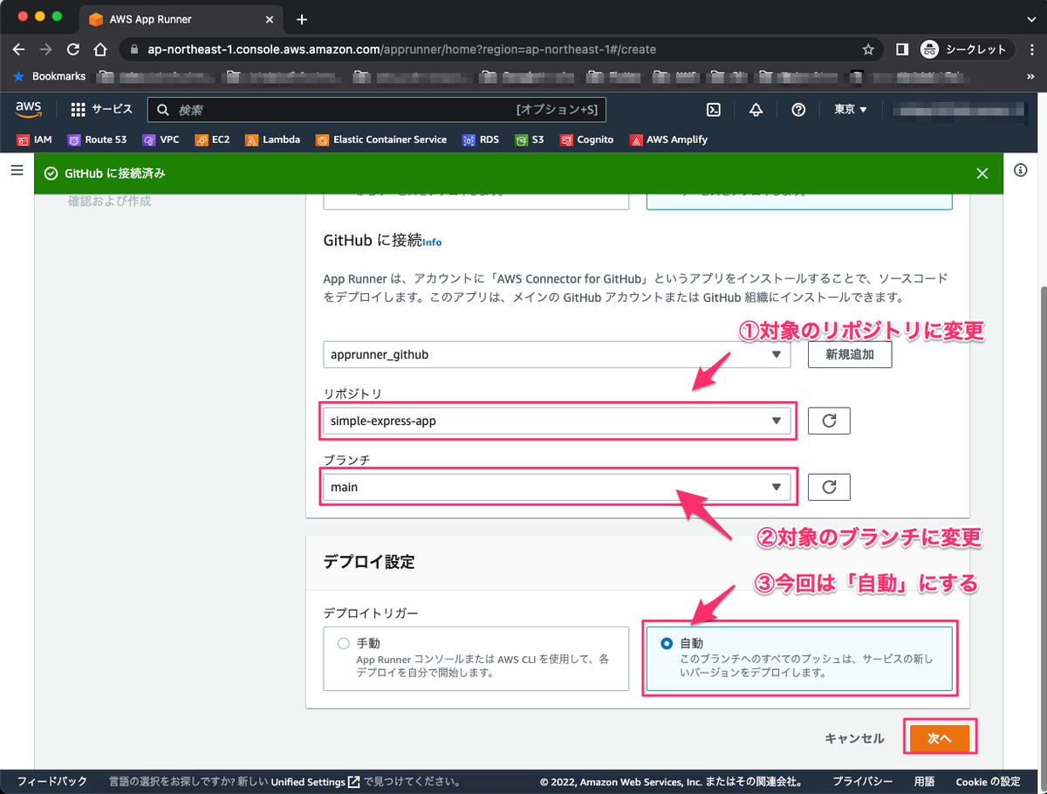Refresh the repository list
The height and width of the screenshot is (794, 1047).
[x=829, y=421]
